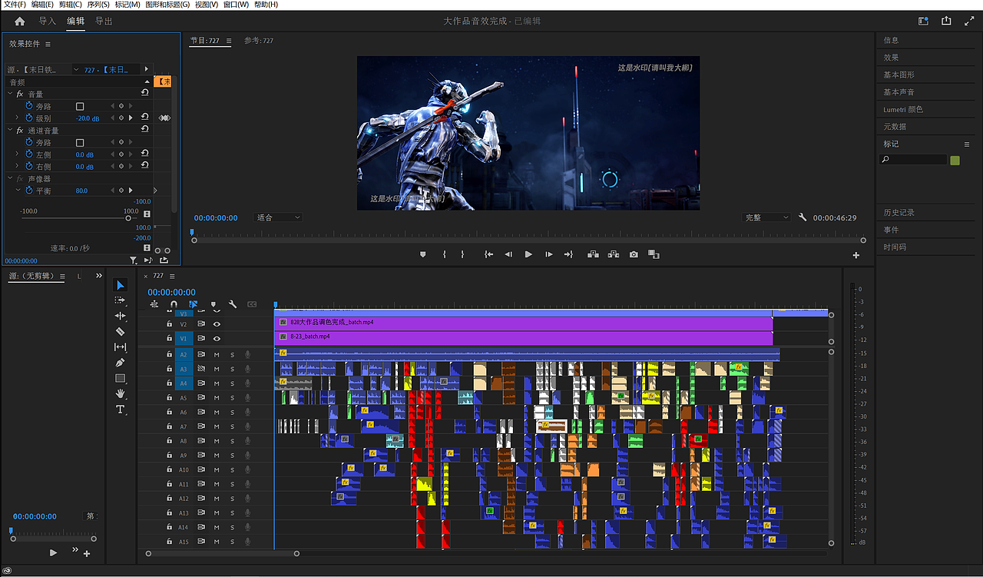This screenshot has height=577, width=983.
Task: Open the 标记 panel menu
Action: 967,144
